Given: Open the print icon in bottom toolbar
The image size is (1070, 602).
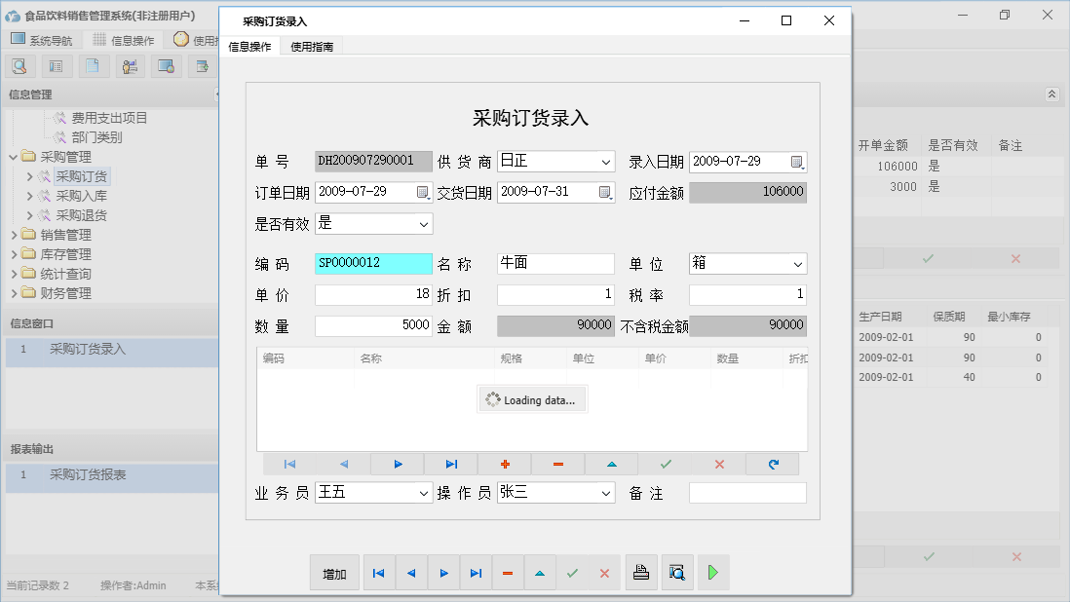Looking at the screenshot, I should click(641, 573).
